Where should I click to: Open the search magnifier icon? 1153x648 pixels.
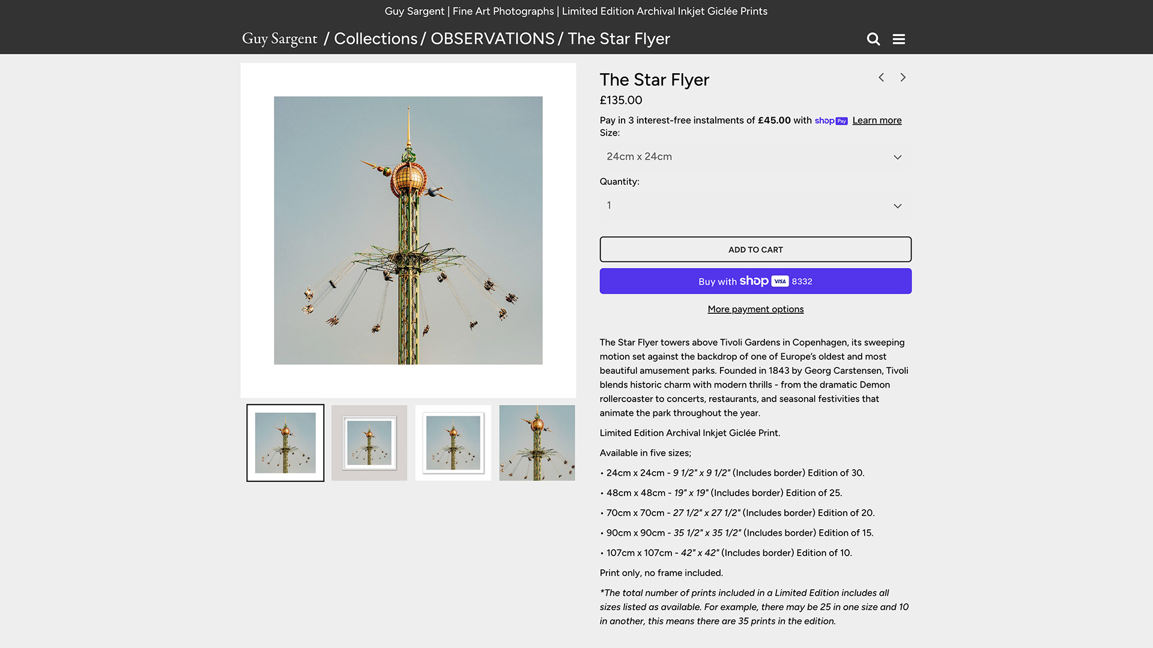[x=873, y=39]
